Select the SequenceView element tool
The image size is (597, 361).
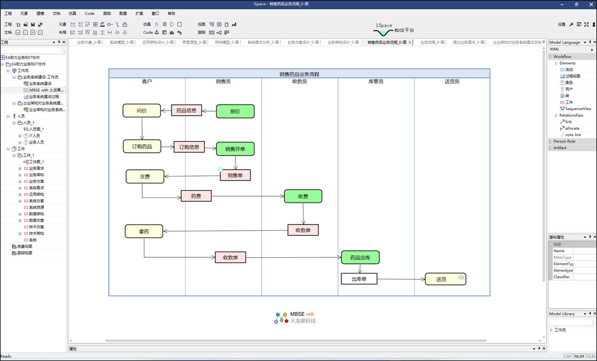point(577,109)
